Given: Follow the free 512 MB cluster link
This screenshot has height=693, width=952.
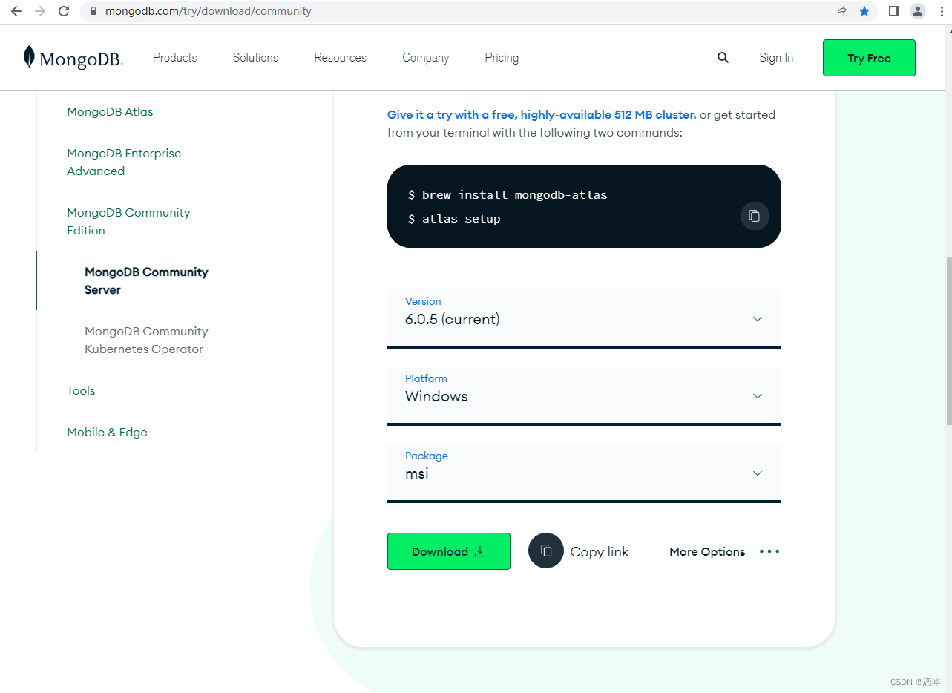Looking at the screenshot, I should click(x=542, y=115).
